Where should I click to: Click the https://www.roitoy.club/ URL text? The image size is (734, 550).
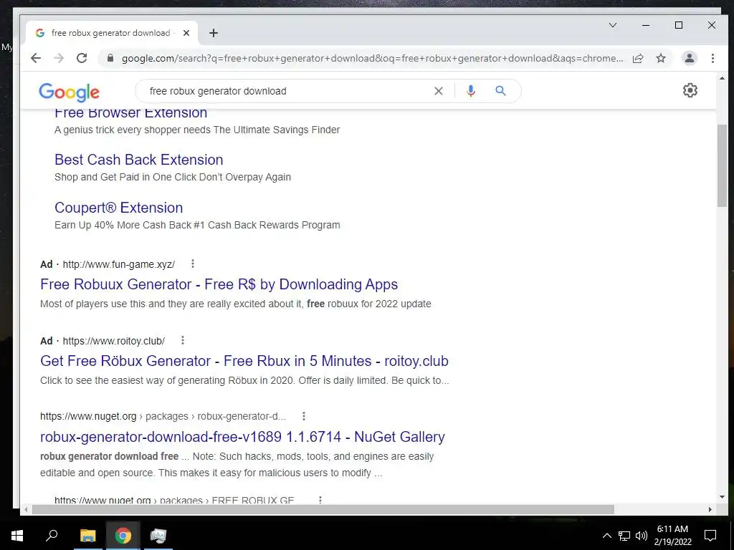click(x=114, y=341)
